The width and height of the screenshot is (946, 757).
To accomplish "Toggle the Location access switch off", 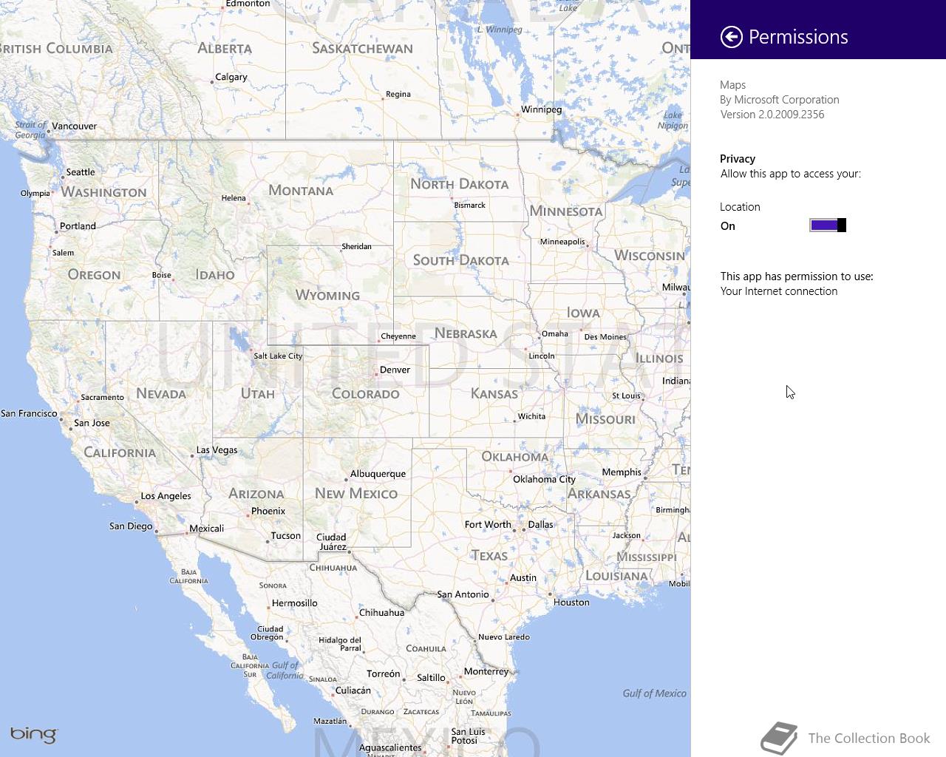I will point(828,225).
